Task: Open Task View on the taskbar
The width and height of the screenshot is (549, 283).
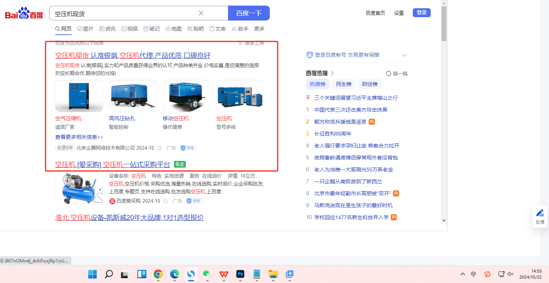Action: coord(125,274)
